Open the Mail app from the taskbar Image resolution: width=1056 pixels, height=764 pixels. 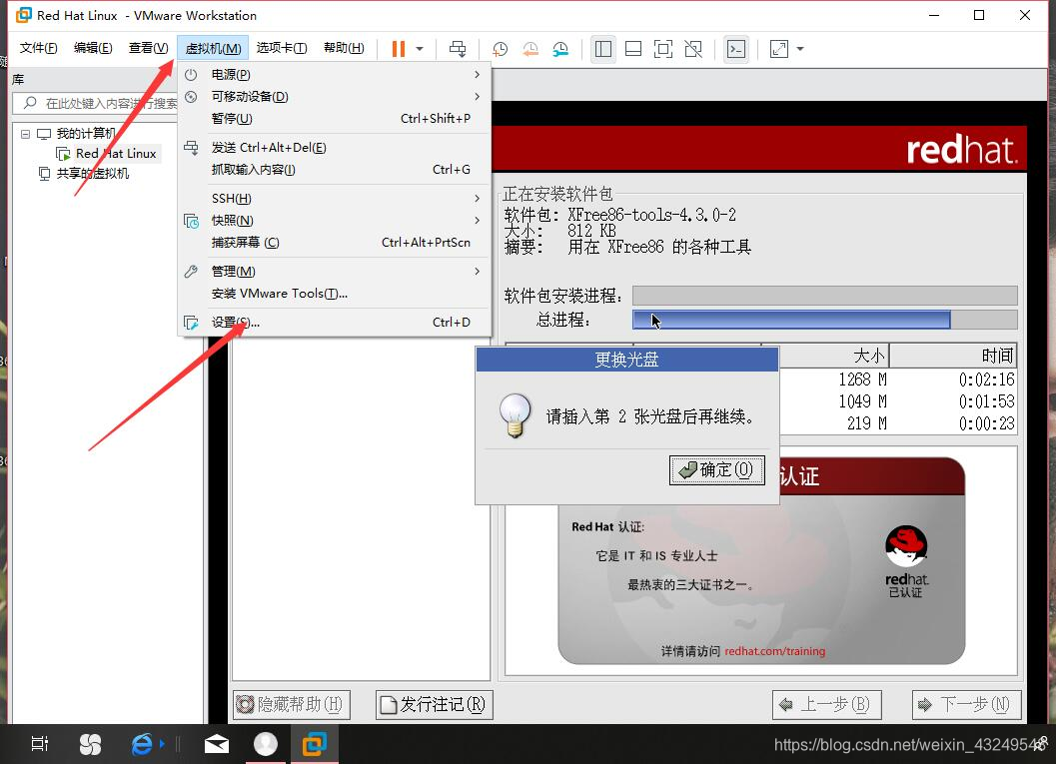[216, 744]
